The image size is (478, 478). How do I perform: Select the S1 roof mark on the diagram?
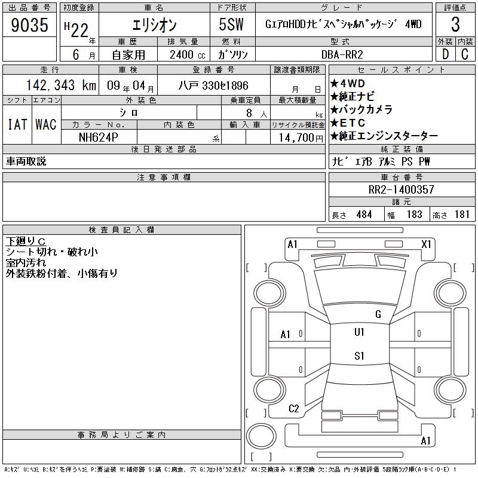click(x=360, y=356)
